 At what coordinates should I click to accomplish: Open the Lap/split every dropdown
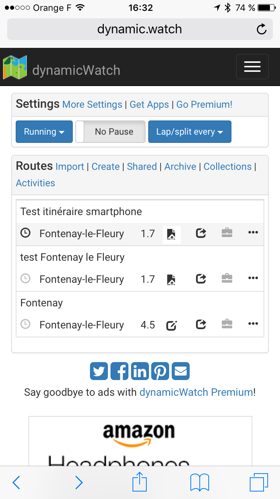(190, 132)
